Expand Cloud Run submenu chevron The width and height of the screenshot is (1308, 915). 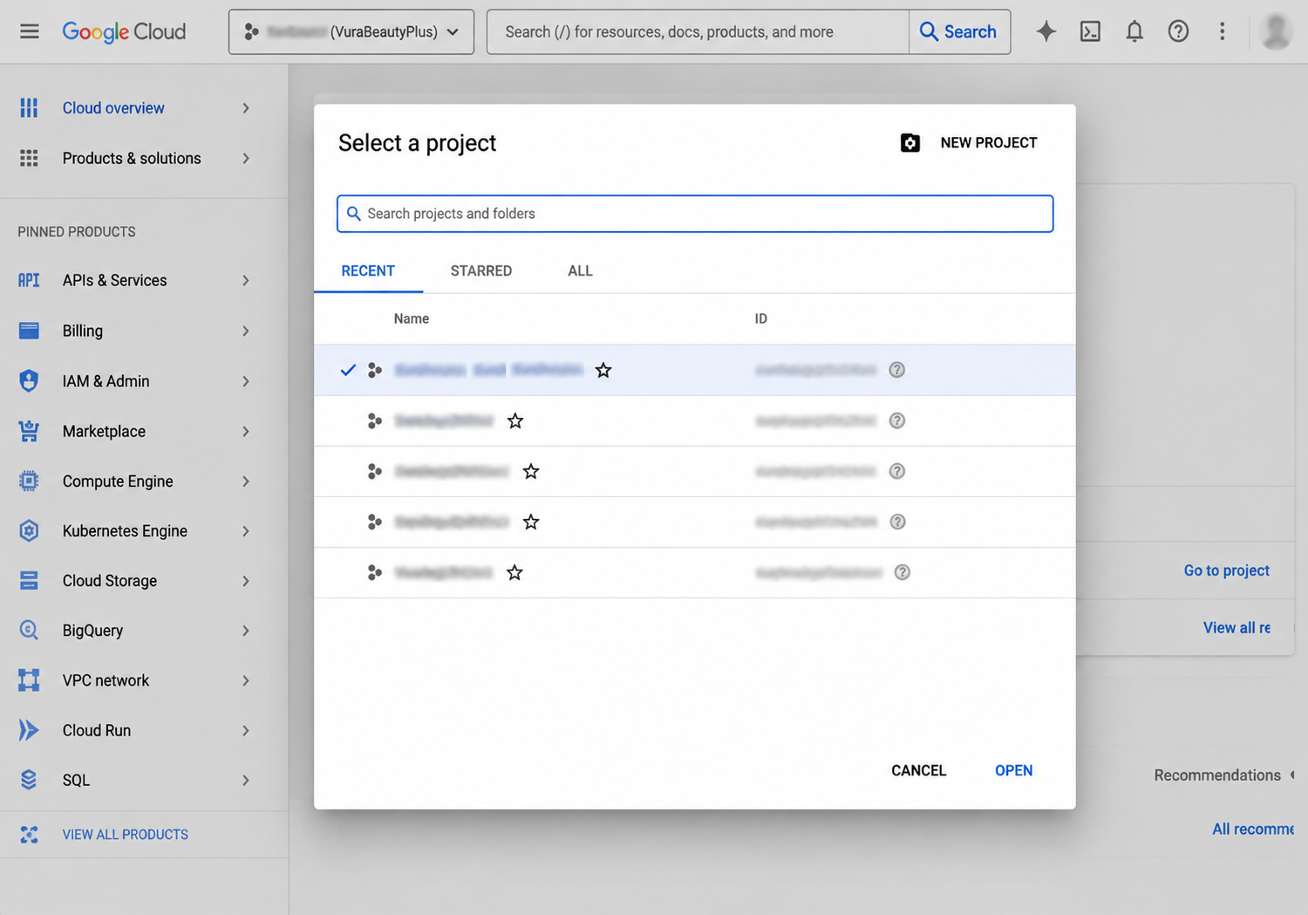[x=246, y=730]
